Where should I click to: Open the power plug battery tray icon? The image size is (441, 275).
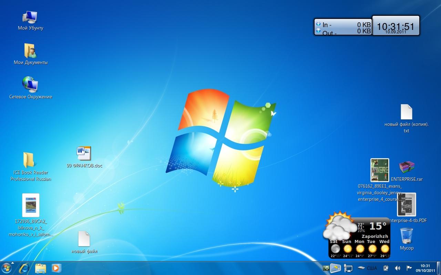pyautogui.click(x=386, y=268)
